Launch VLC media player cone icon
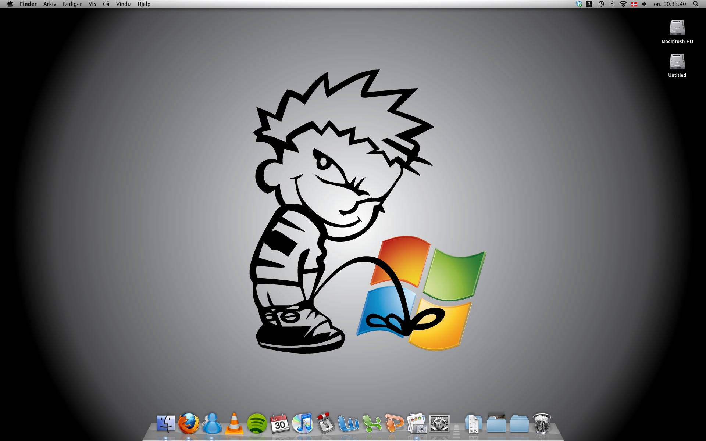 [234, 423]
